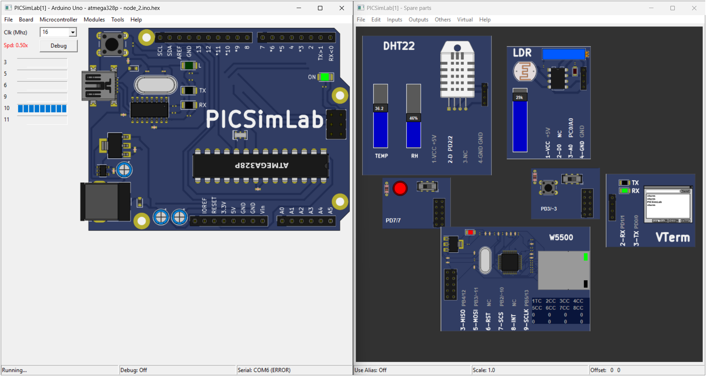Viewport: 706px width, 376px height.
Task: Click the VTerm terminal screen thumbnail
Action: (668, 204)
